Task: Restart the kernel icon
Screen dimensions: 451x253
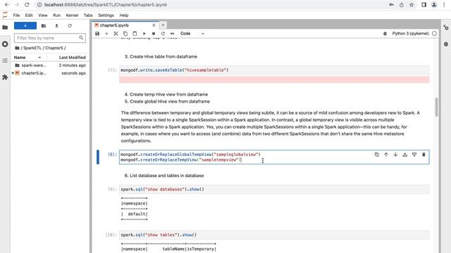Action: pos(163,34)
